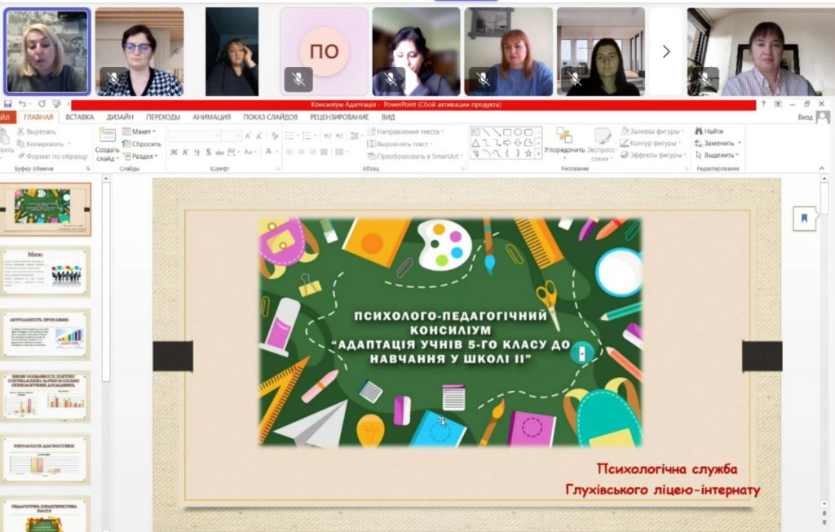Open the АНИМАЦИЯ ribbon tab
The height and width of the screenshot is (532, 835).
212,117
